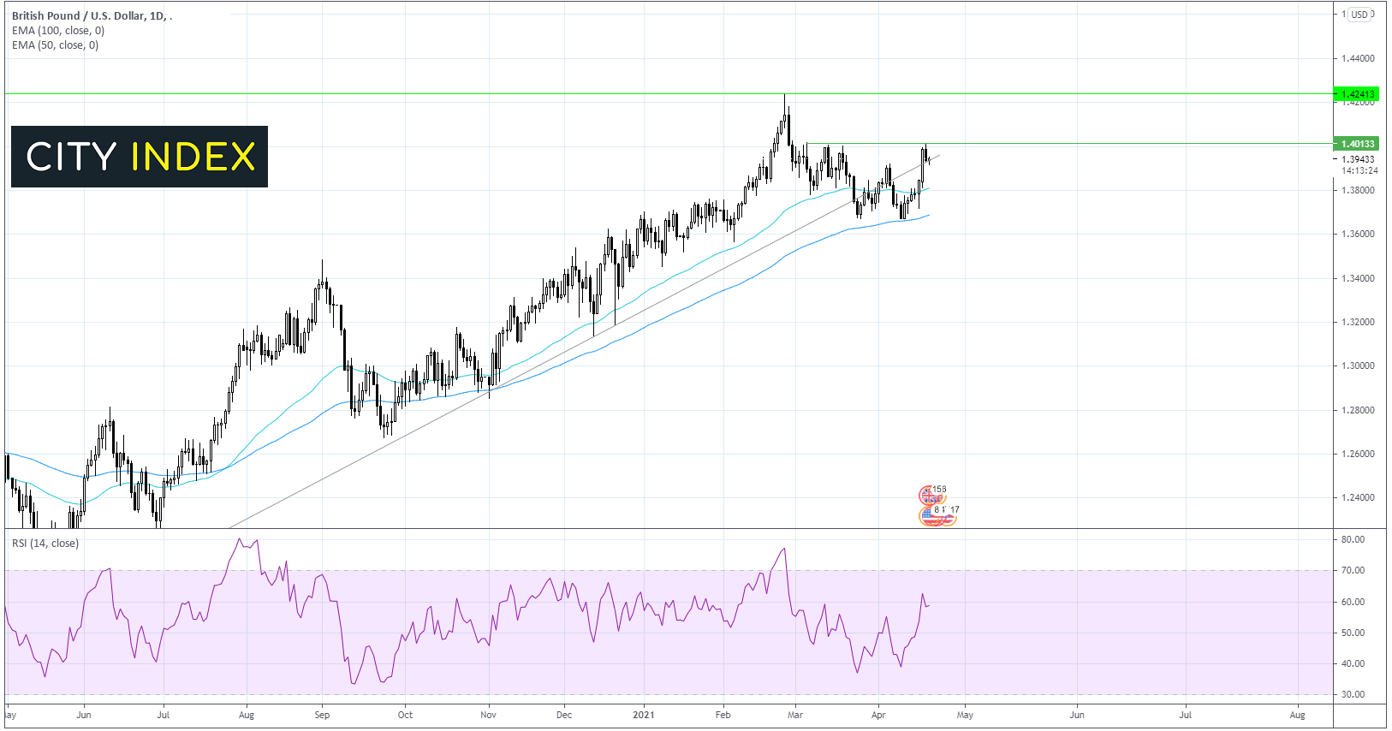Viewport: 1392px width, 731px height.
Task: Click the 1.24000 price scale label
Action: pos(1358,497)
